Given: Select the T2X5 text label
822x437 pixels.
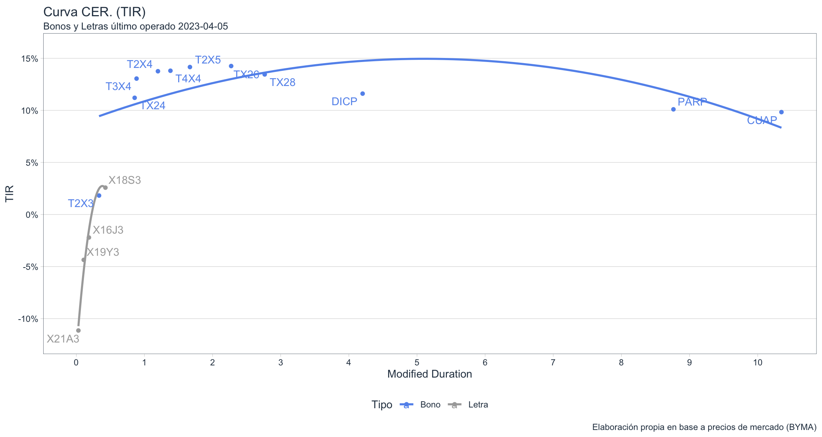Looking at the screenshot, I should pos(208,60).
